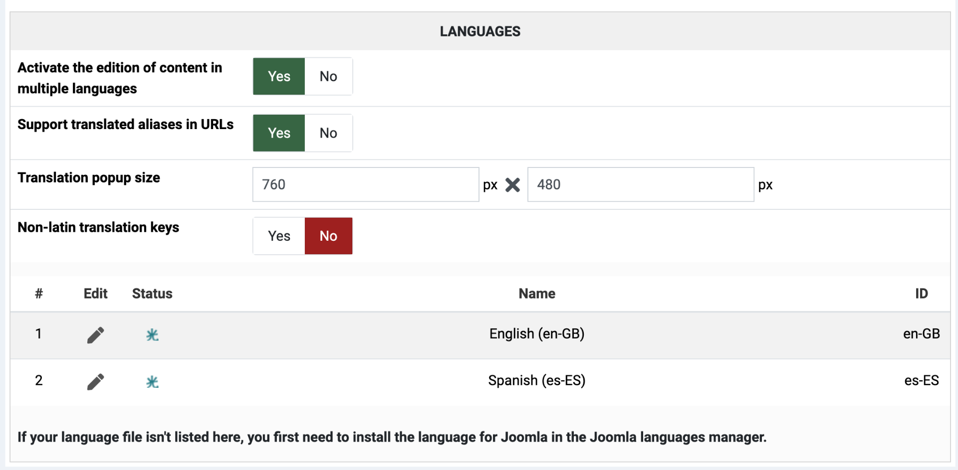The width and height of the screenshot is (958, 470).
Task: Set multiple languages edition to No
Action: point(328,76)
